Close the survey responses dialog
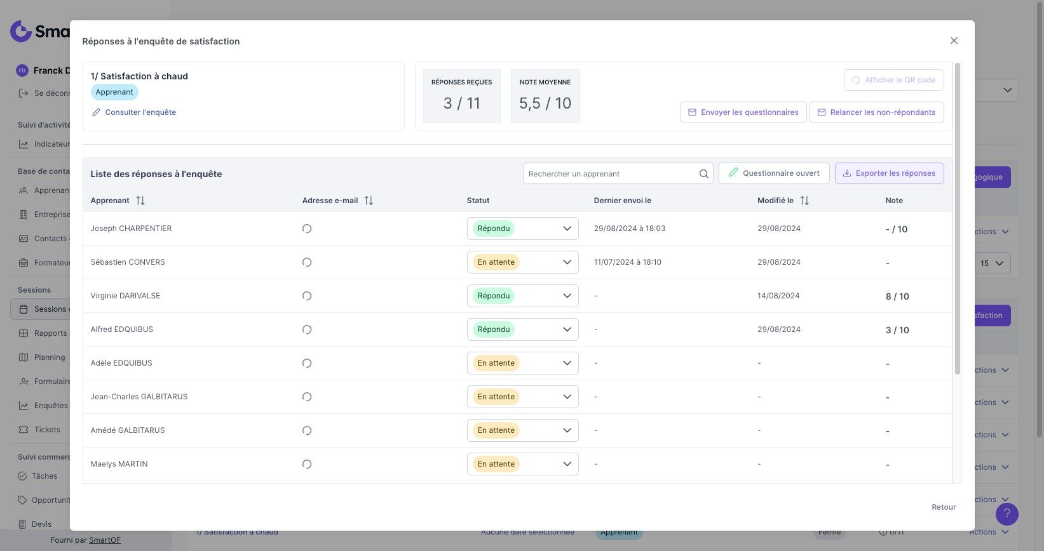The image size is (1044, 551). [954, 41]
